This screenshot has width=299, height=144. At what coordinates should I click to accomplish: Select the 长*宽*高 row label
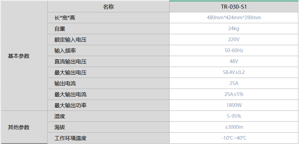pyautogui.click(x=65, y=18)
